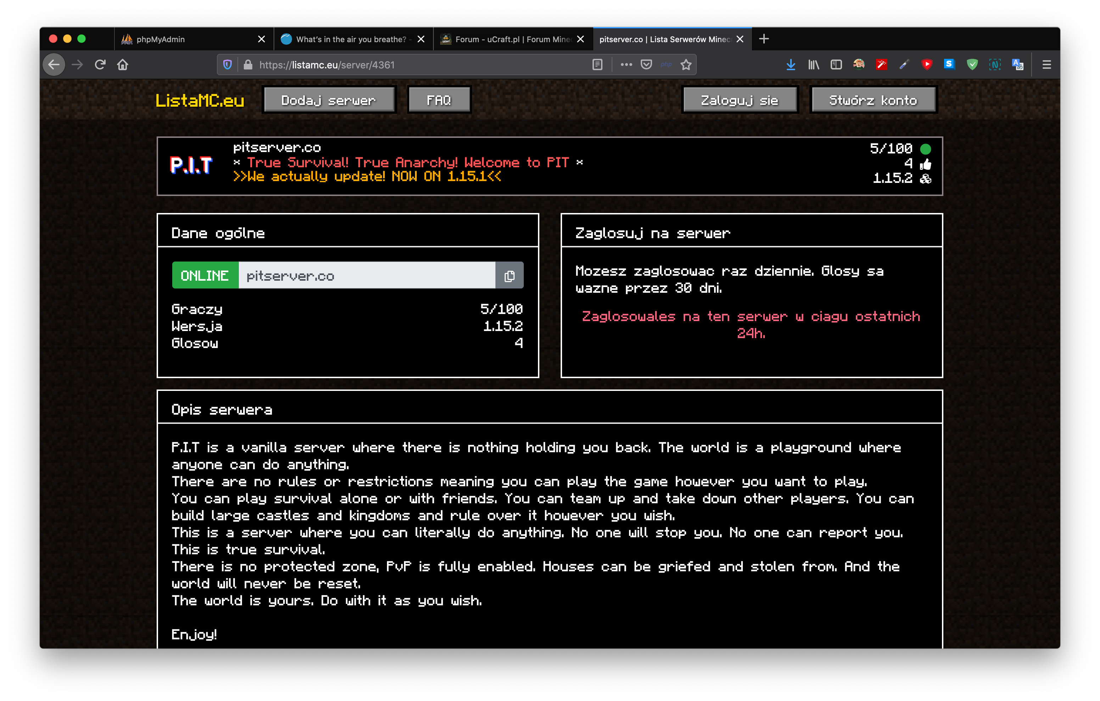Bookmark this page with the star

click(x=686, y=65)
